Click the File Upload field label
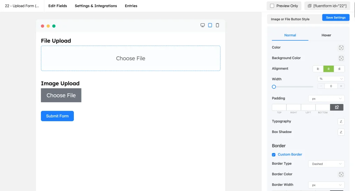Image resolution: width=355 pixels, height=191 pixels. tap(56, 41)
